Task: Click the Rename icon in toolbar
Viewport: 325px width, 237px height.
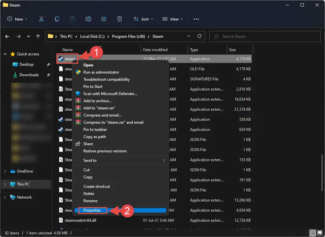Action: click(x=88, y=19)
